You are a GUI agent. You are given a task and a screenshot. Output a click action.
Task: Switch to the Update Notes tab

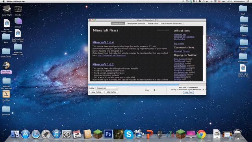coord(118,24)
